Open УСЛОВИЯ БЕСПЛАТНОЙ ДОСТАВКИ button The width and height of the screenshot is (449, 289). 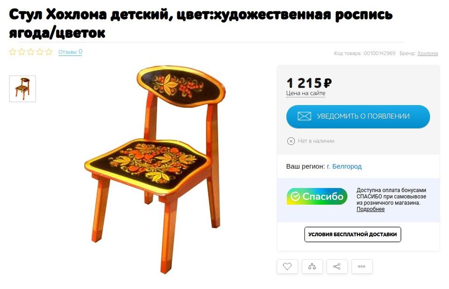[x=353, y=234]
